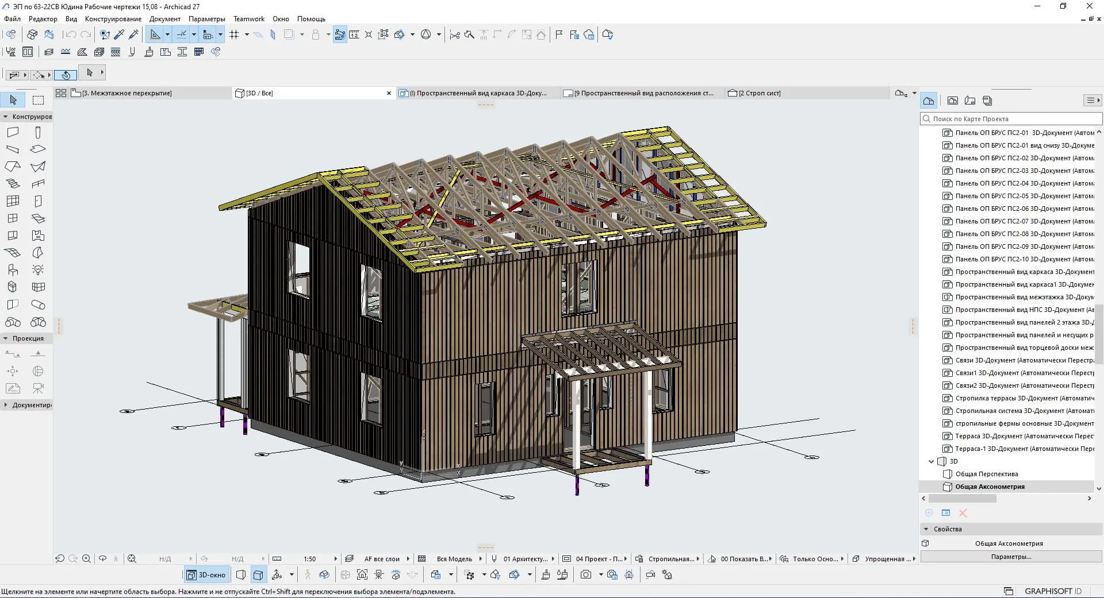The width and height of the screenshot is (1104, 598).
Task: Select the Slab tool in toolbox
Action: click(38, 149)
